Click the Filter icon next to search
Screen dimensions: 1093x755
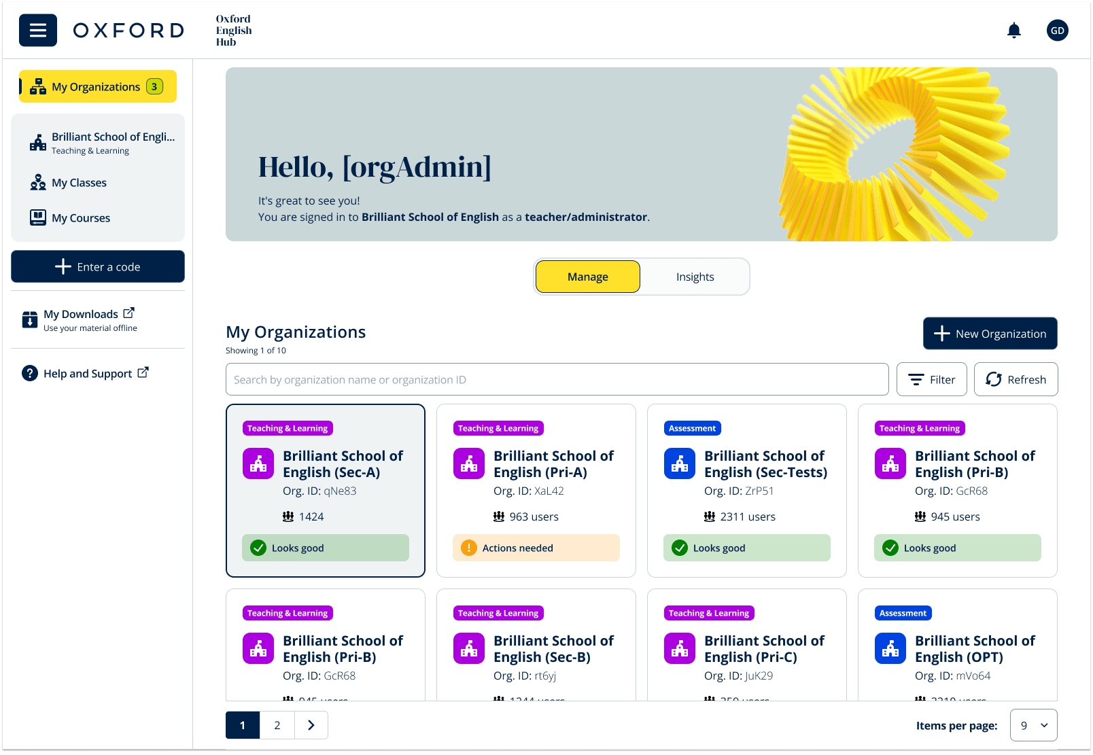916,379
